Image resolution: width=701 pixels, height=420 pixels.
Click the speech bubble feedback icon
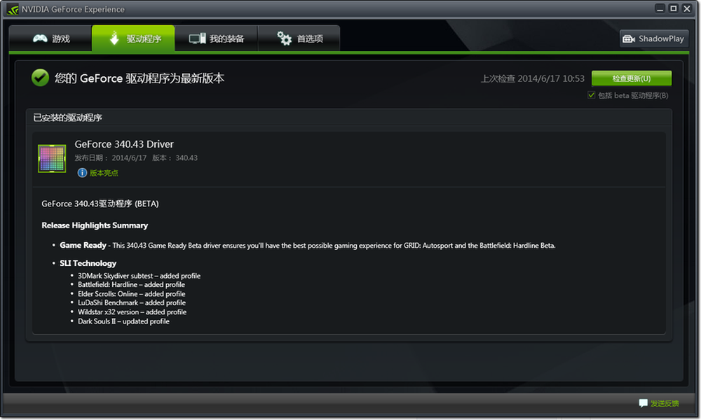pos(643,403)
